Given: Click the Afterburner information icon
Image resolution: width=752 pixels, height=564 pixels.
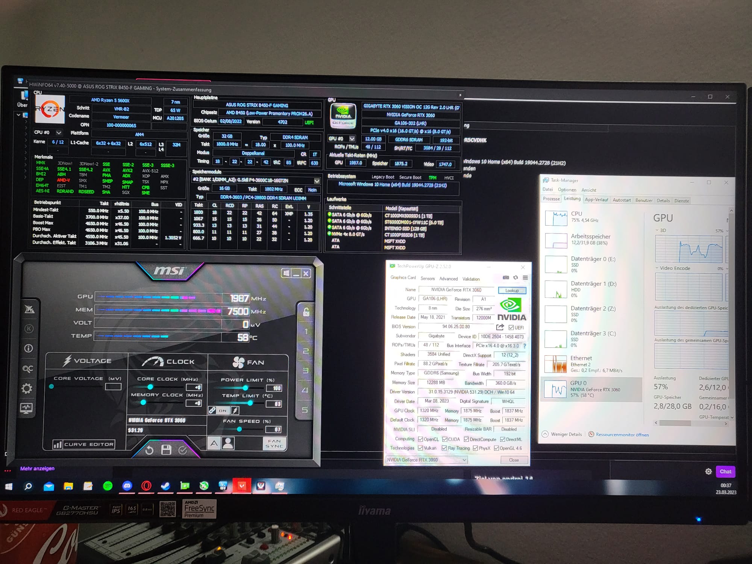Looking at the screenshot, I should coord(29,348).
